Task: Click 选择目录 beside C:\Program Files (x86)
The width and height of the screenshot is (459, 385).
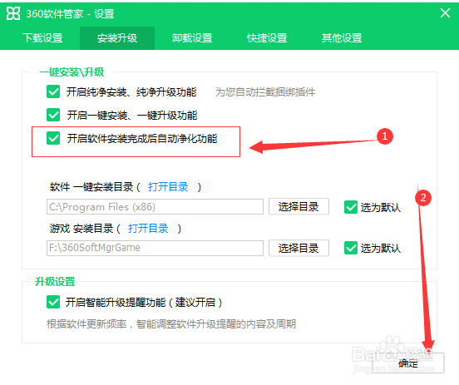Action: tap(299, 207)
